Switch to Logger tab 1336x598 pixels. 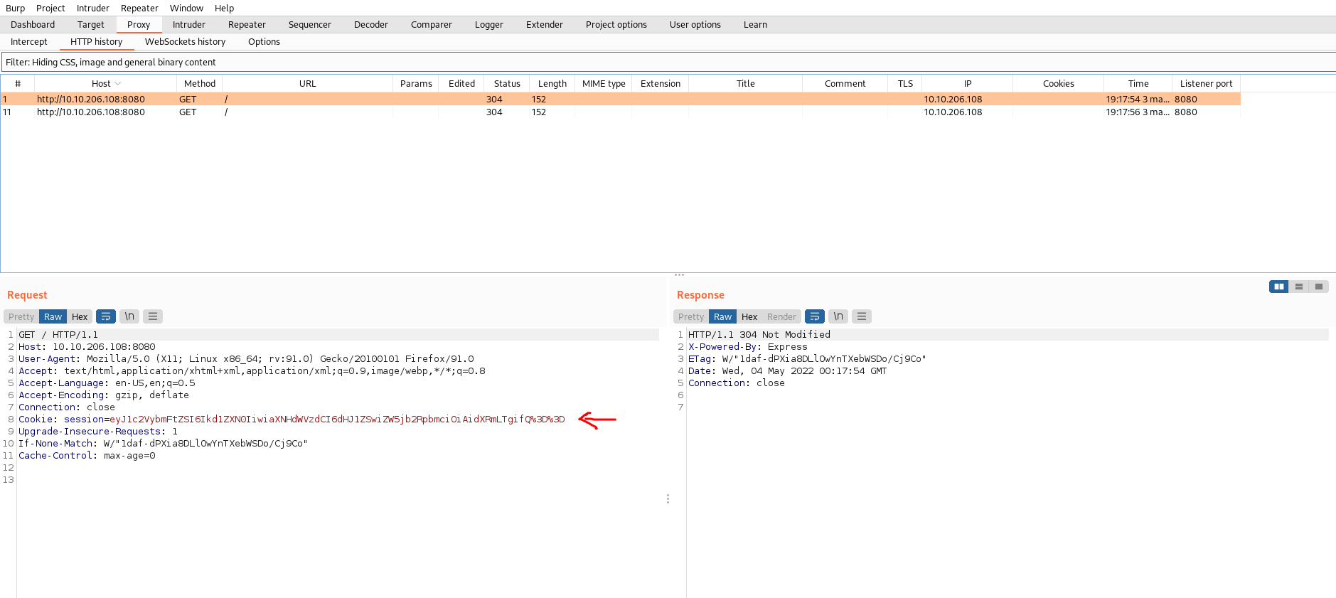[489, 24]
